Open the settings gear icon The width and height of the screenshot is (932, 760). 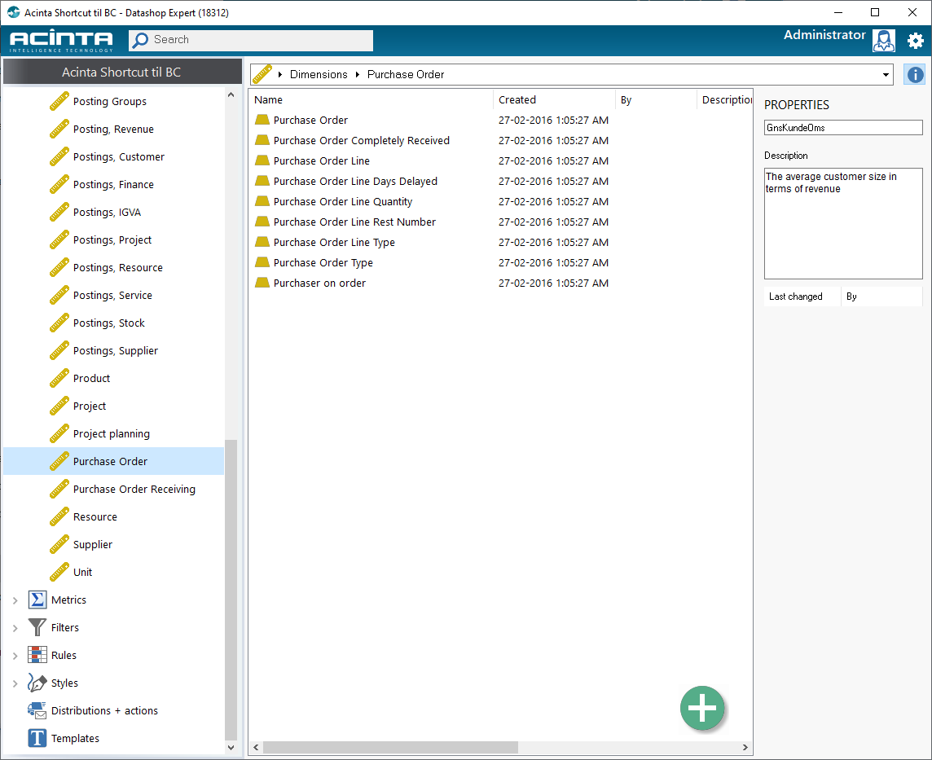point(916,41)
